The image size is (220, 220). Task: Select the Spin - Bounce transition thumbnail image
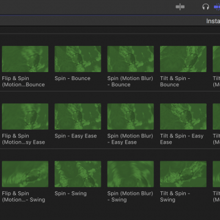pyautogui.click(x=78, y=59)
